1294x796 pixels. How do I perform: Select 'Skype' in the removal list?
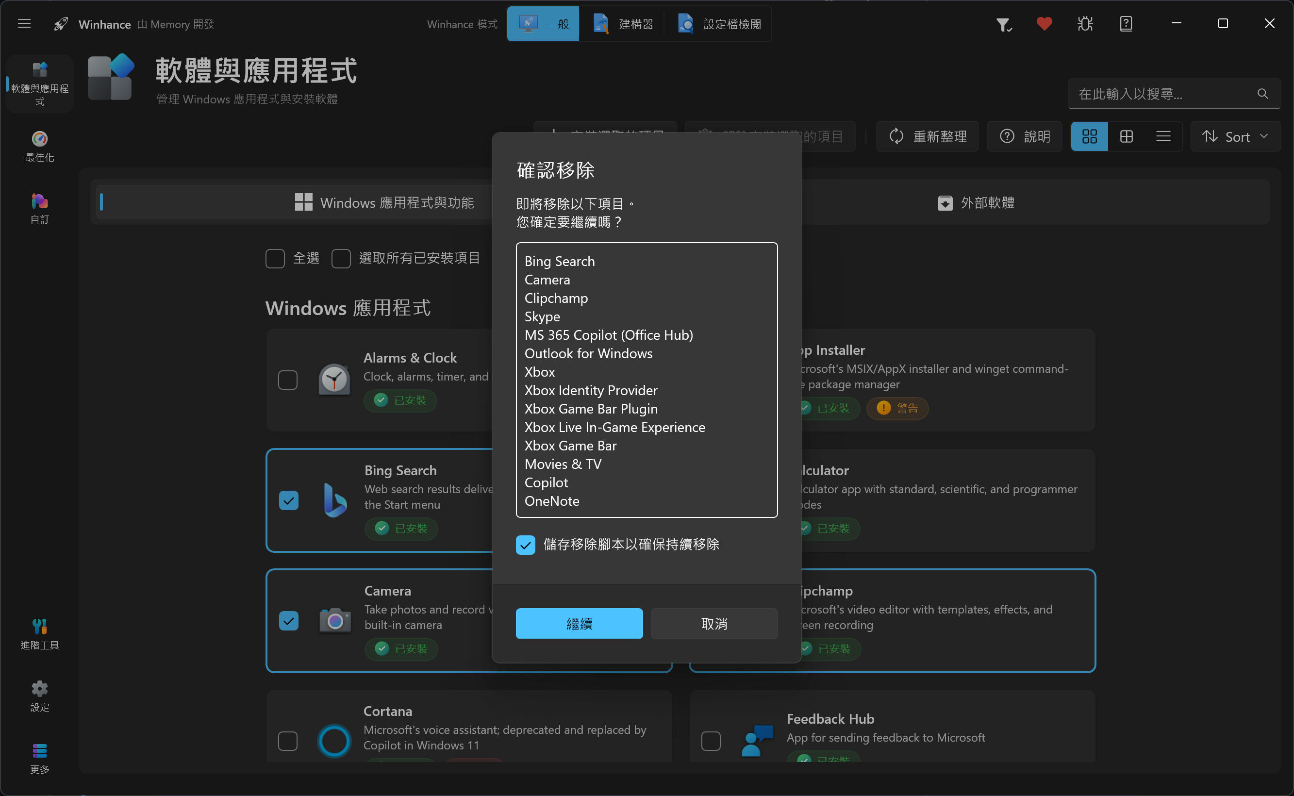pos(542,316)
